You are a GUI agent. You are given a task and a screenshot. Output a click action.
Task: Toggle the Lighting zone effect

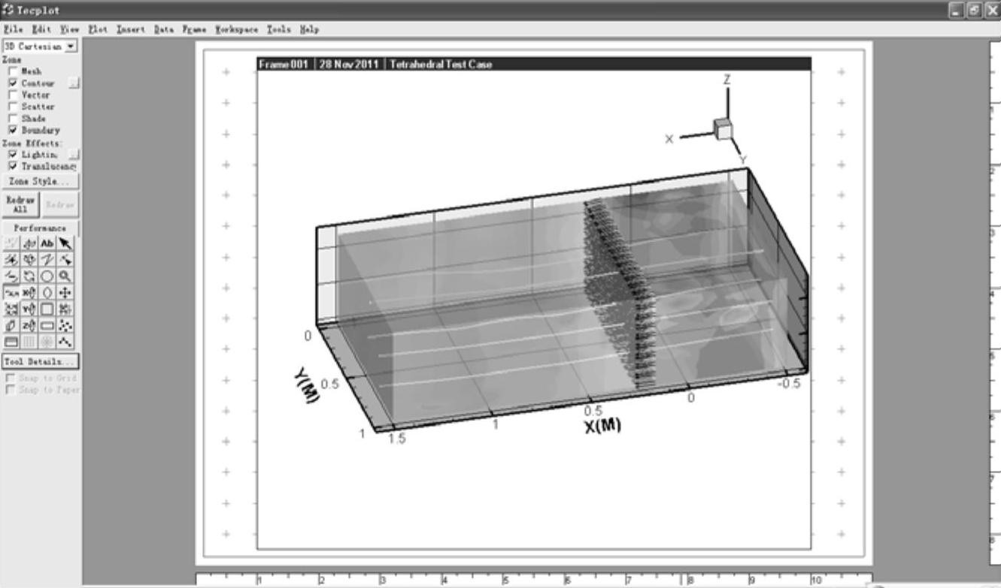coord(13,154)
